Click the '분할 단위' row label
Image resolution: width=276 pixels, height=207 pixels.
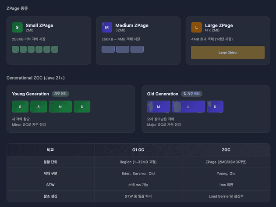50,162
